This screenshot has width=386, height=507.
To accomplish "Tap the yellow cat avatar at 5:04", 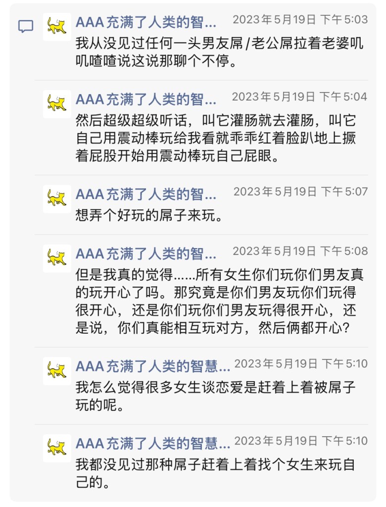I will click(x=57, y=104).
